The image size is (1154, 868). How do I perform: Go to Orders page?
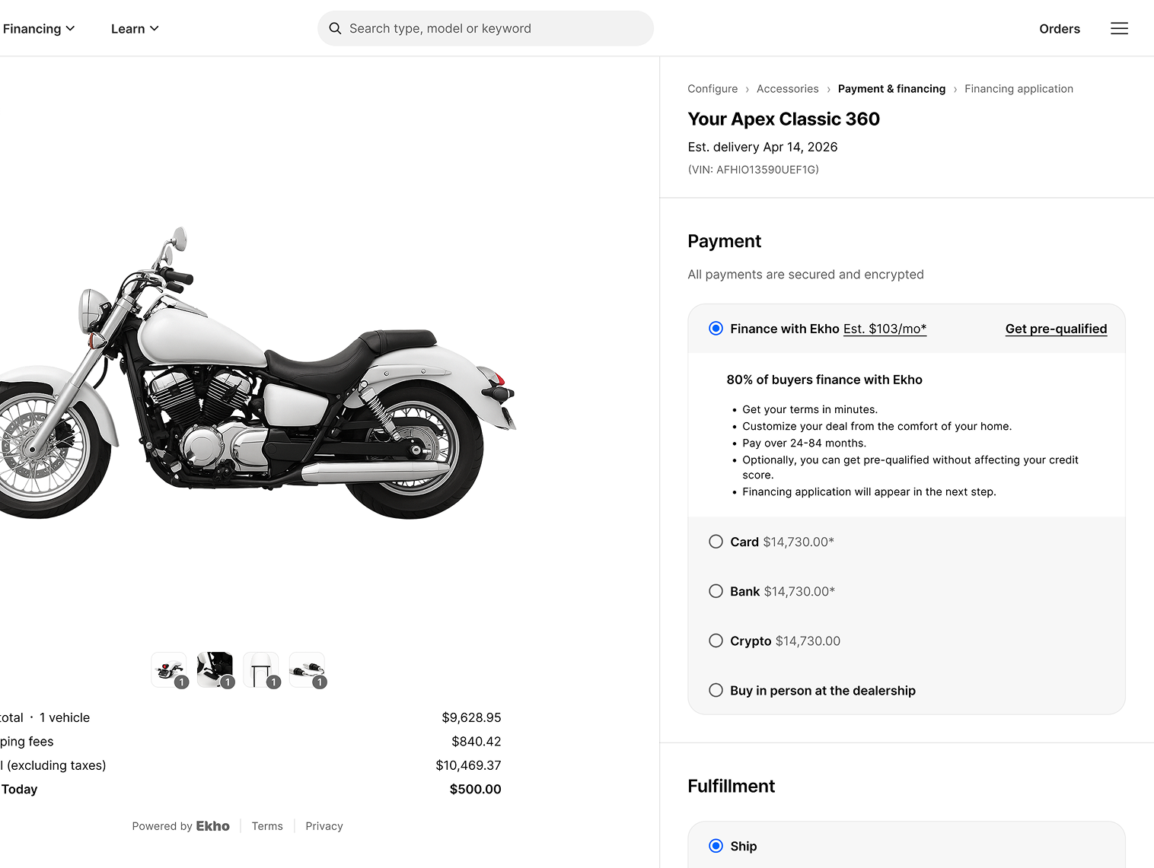click(x=1060, y=29)
